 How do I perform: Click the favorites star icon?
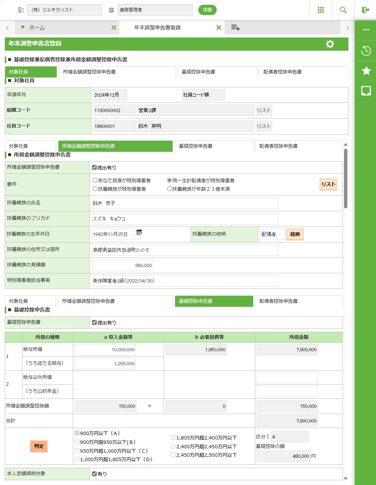tap(366, 71)
